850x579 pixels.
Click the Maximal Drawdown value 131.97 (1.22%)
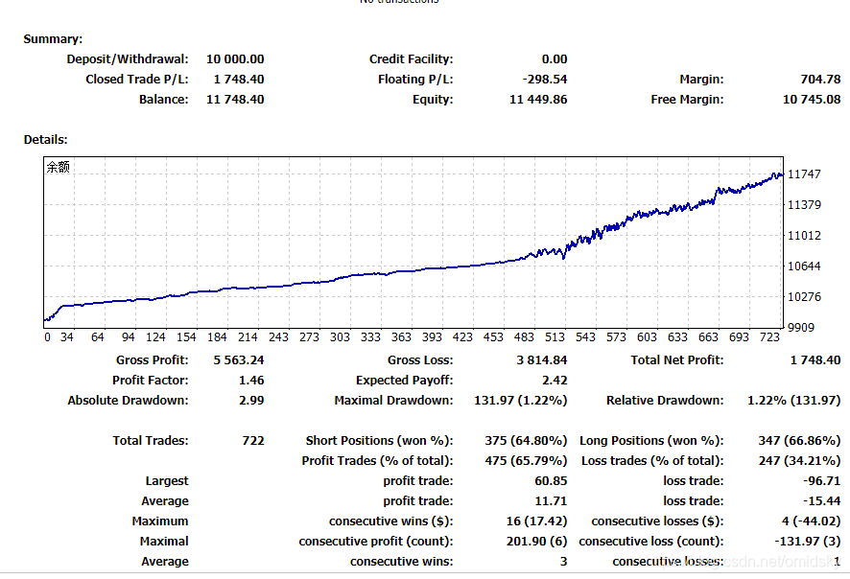coord(521,401)
